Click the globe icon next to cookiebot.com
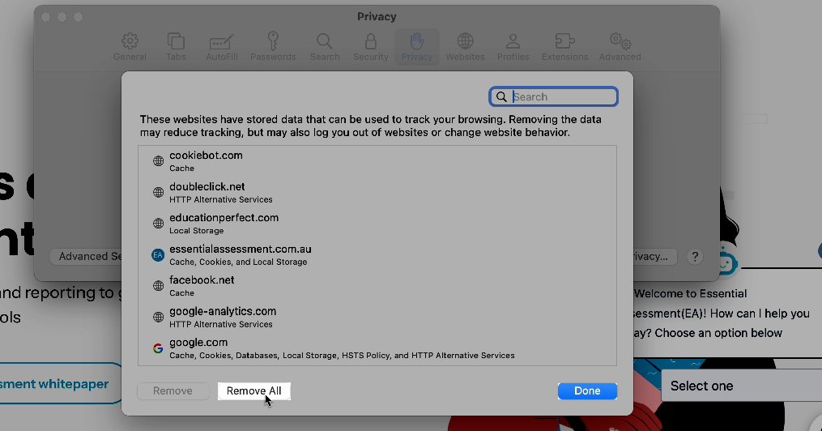Screen dimensions: 822x431 coord(158,161)
